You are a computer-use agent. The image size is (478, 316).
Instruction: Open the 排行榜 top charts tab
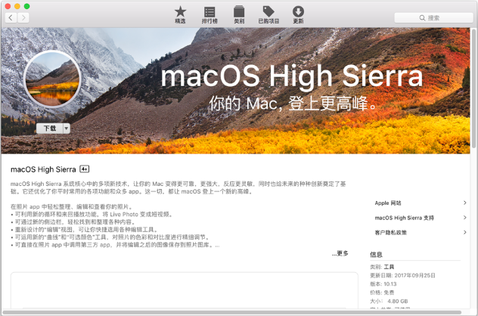click(210, 14)
